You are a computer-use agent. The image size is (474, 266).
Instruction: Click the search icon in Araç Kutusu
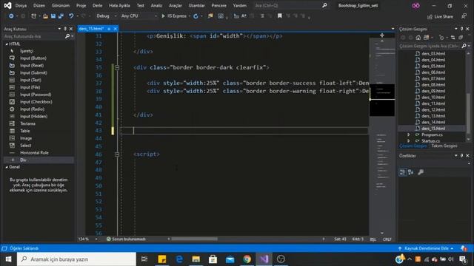(x=67, y=36)
